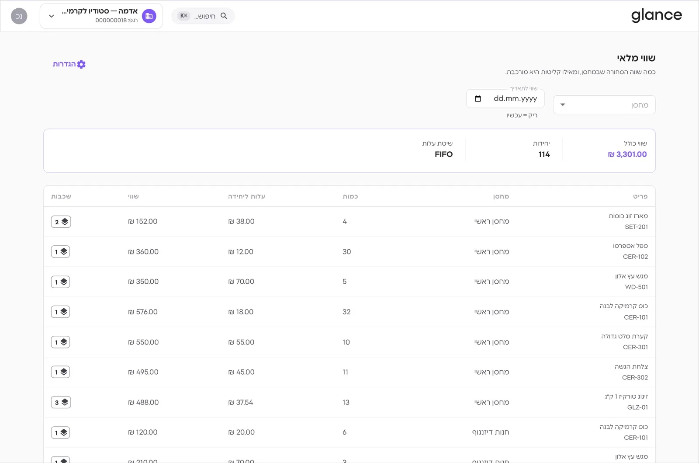Open the user avatar in the top bar
The image size is (699, 463).
click(19, 16)
